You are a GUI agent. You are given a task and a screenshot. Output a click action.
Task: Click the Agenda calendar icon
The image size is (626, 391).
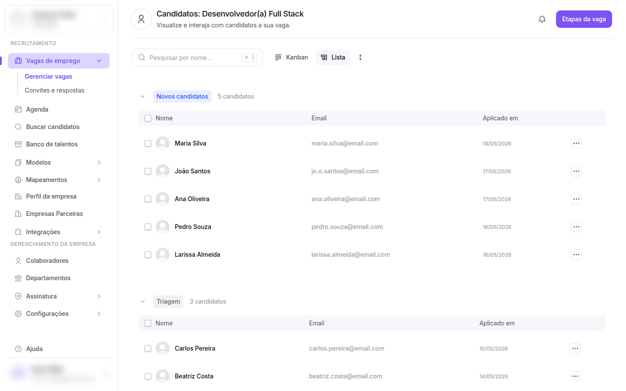pyautogui.click(x=18, y=109)
